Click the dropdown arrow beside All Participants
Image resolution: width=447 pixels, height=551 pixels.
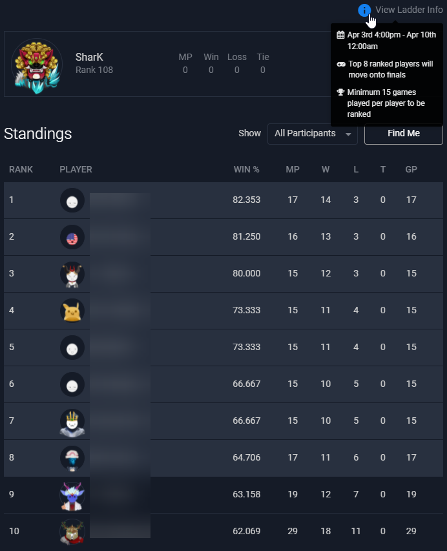[348, 134]
